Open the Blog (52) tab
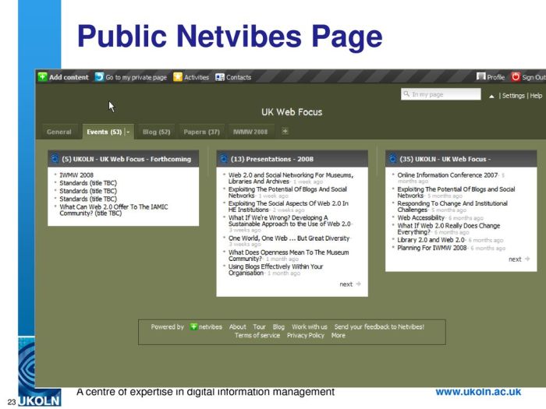This screenshot has width=546, height=409. [156, 132]
